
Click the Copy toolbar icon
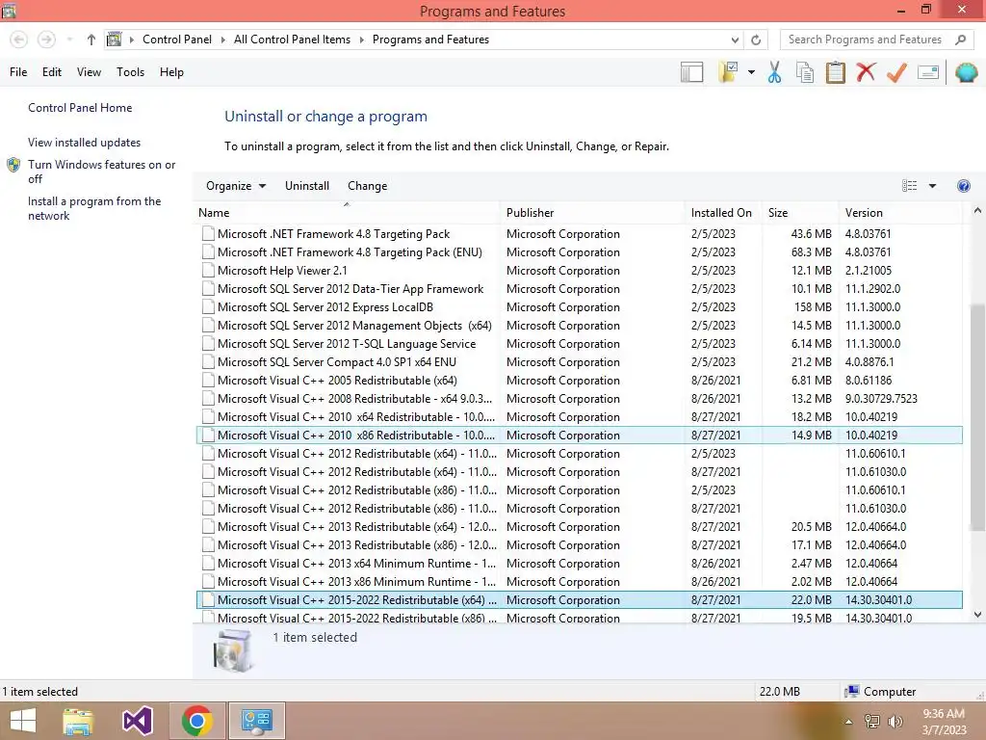(x=805, y=72)
